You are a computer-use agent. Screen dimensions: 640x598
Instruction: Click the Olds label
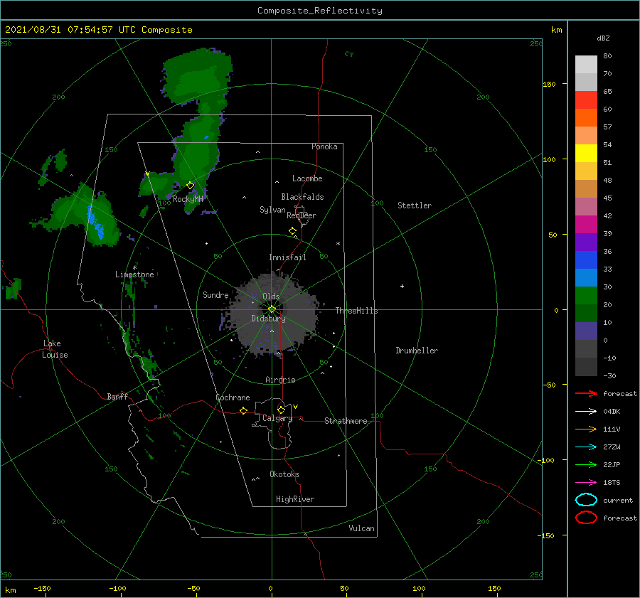click(271, 297)
